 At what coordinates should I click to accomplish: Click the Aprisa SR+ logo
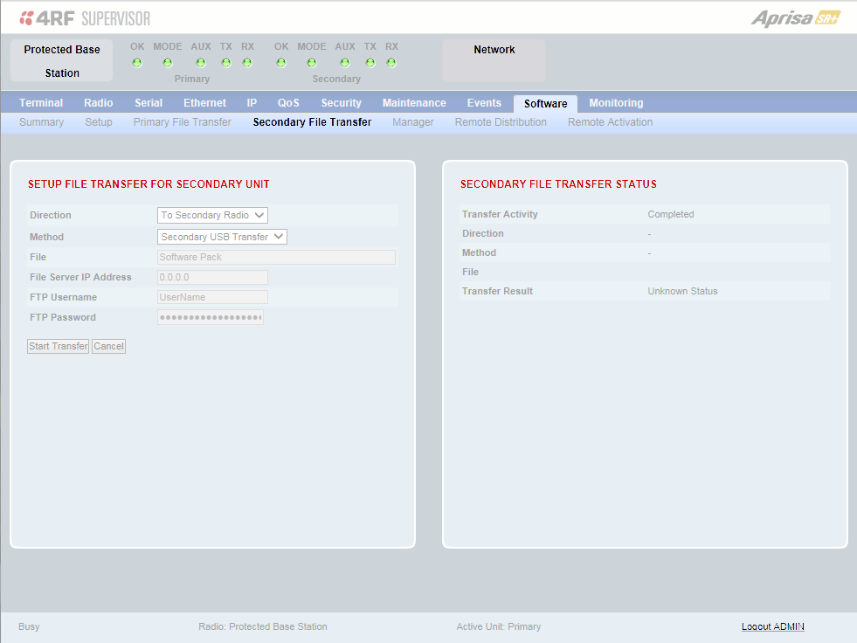pos(795,18)
